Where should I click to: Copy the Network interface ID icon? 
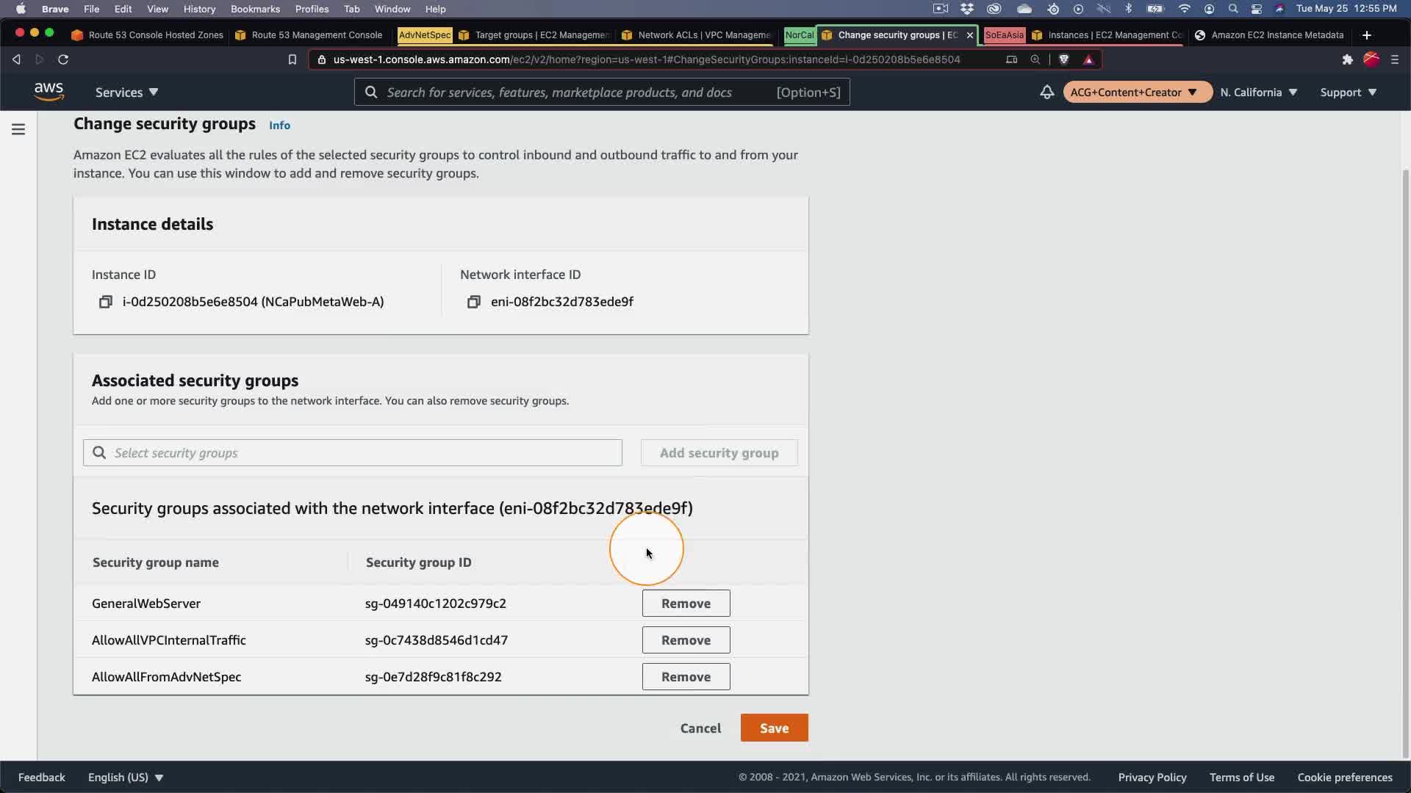click(x=474, y=302)
